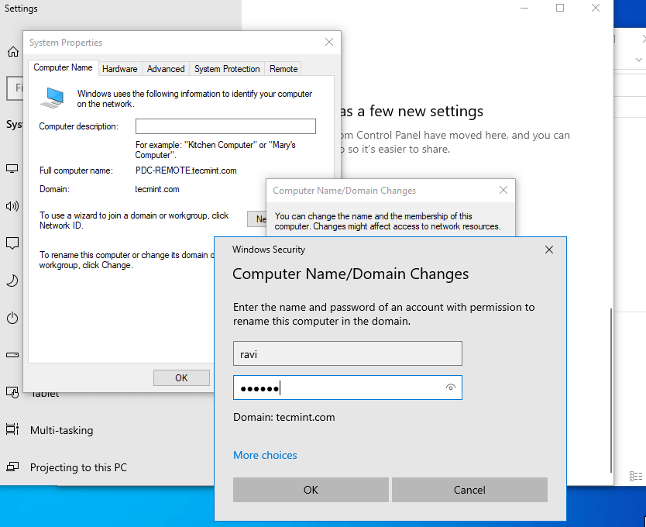The height and width of the screenshot is (527, 646).
Task: Open Notifications via speech bubble icon
Action: (12, 243)
